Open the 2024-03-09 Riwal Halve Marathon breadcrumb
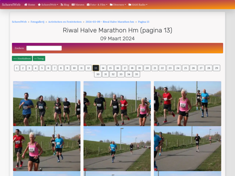Image resolution: width=235 pixels, height=176 pixels. coord(110,22)
